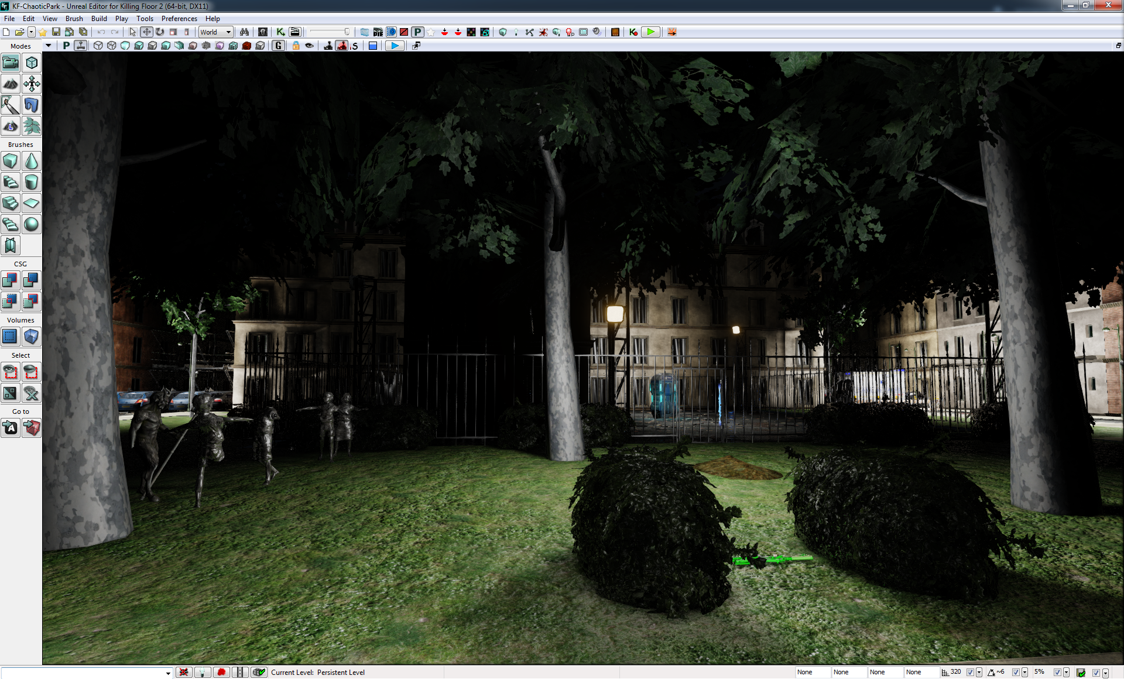Open grid size dropdown next to 320
Viewport: 1124px width, 679px height.
[x=979, y=673]
